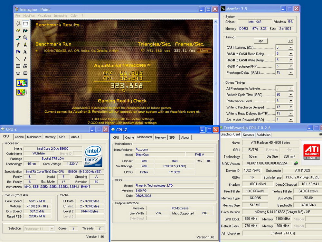Expand the Write to Precharge Delayed dropdown

point(290,107)
